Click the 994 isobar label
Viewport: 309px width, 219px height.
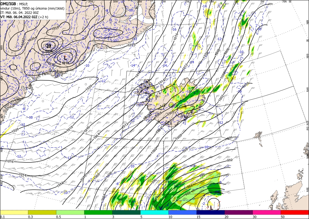[x=168, y=177]
